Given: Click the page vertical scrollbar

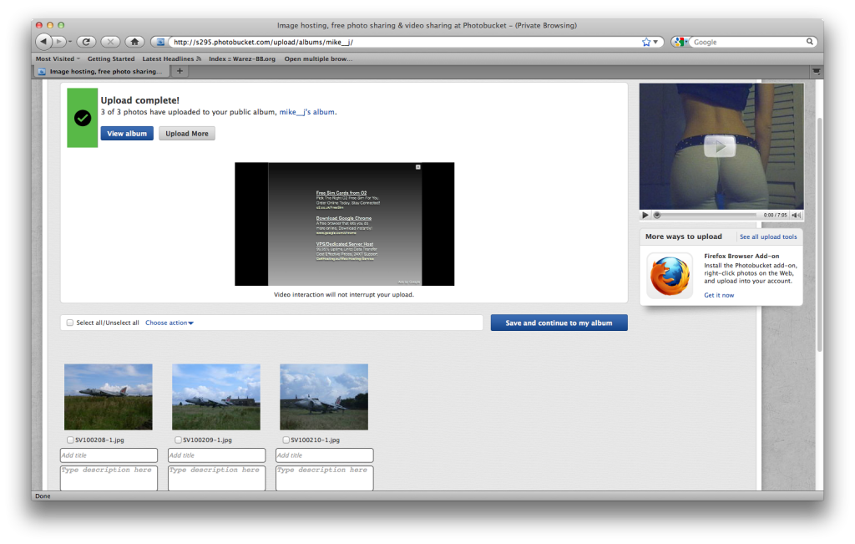Looking at the screenshot, I should (x=820, y=235).
